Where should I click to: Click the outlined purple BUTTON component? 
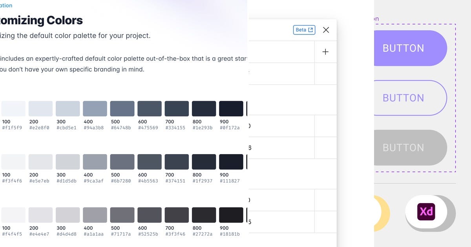403,98
